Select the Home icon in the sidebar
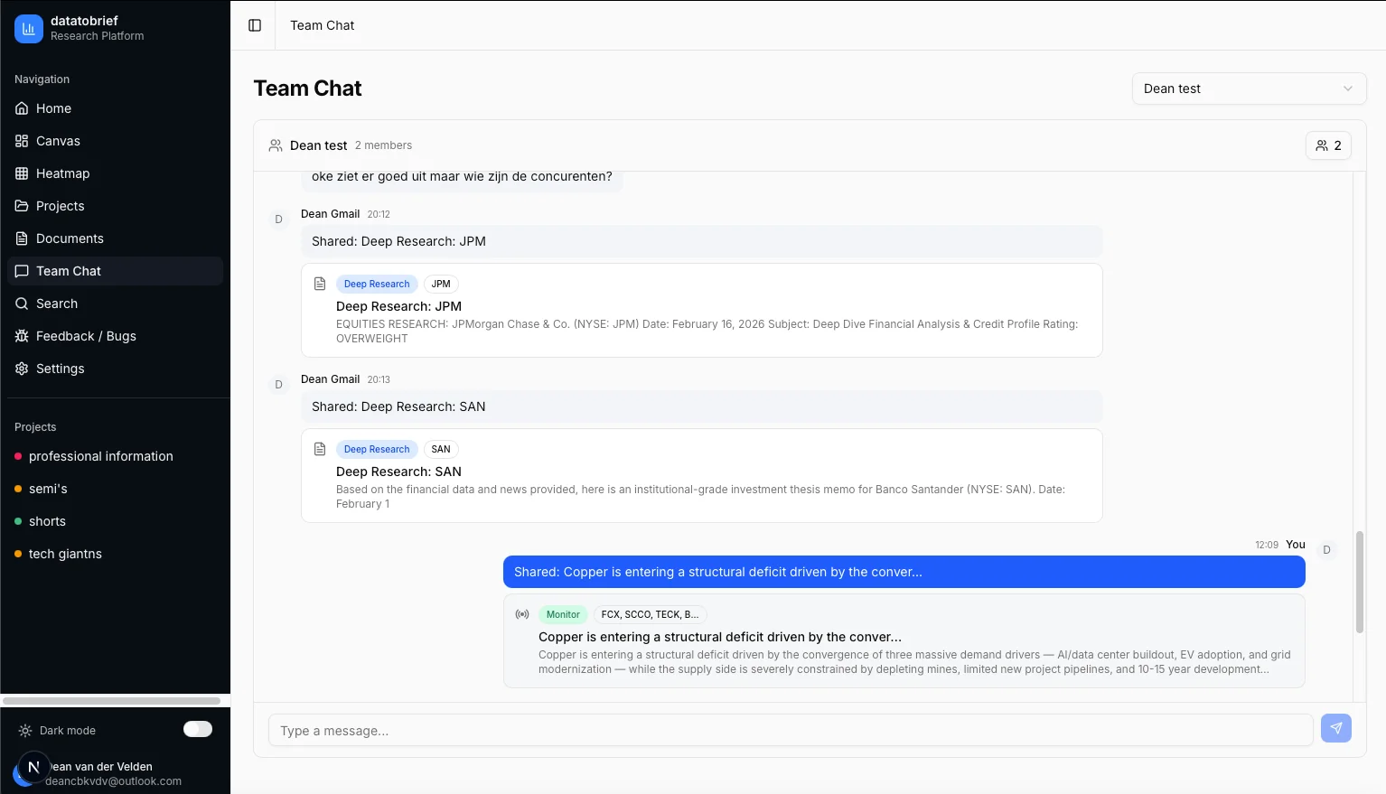The width and height of the screenshot is (1386, 794). pos(21,108)
